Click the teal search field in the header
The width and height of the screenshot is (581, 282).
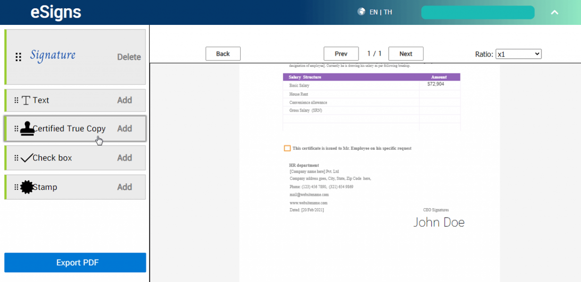tap(478, 12)
